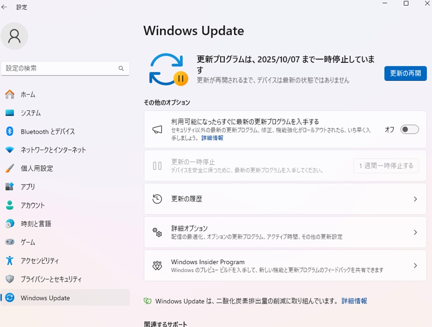Open 詳細情報 link for carbon emissions
The height and width of the screenshot is (327, 432).
(x=354, y=301)
